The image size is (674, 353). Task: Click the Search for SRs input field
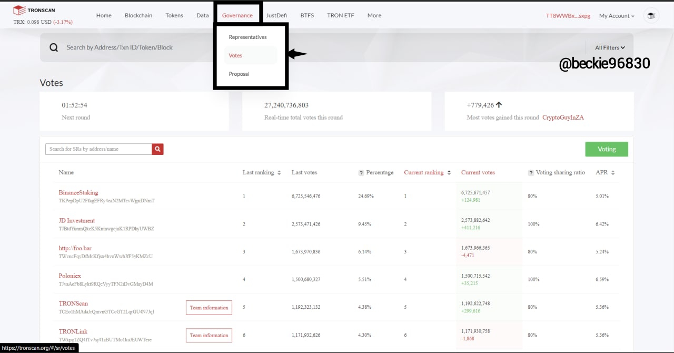pos(99,149)
